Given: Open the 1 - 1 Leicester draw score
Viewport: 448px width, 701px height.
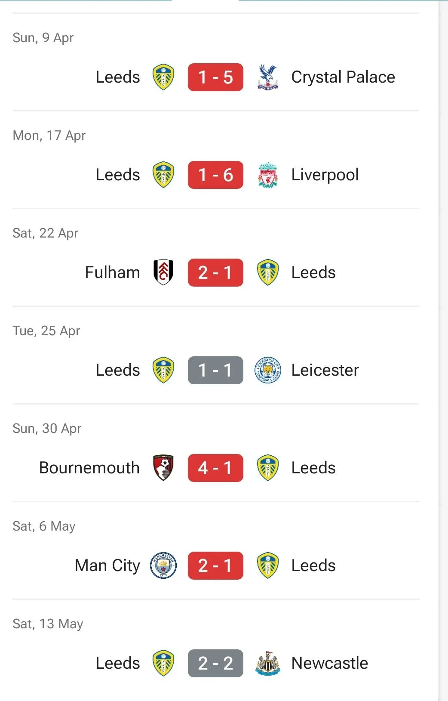Looking at the screenshot, I should pyautogui.click(x=215, y=370).
